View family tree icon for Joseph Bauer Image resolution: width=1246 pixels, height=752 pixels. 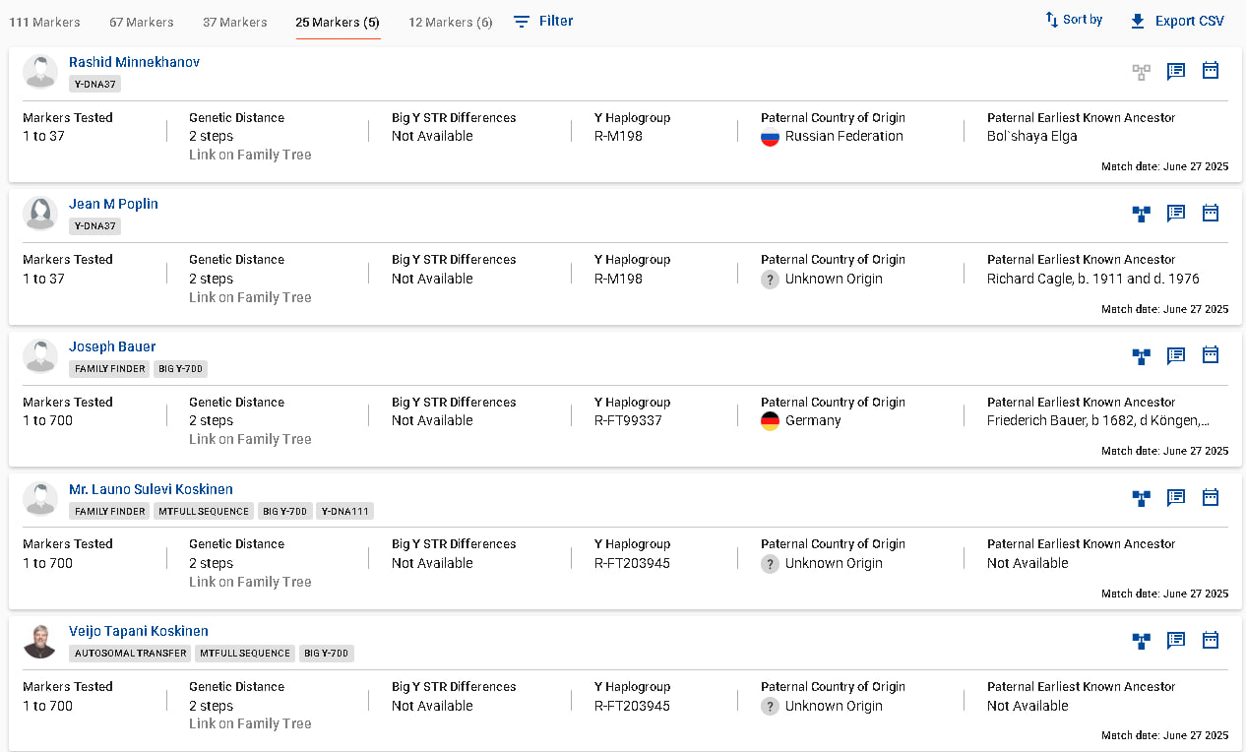coord(1141,356)
